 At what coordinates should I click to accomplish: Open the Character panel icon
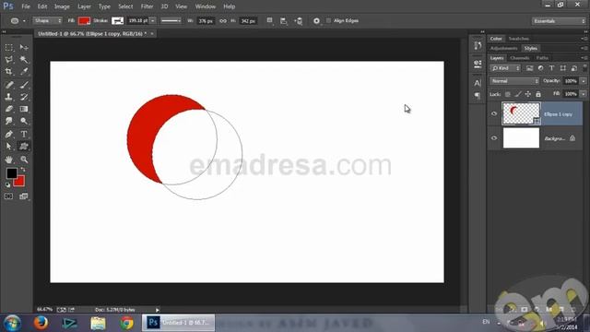pyautogui.click(x=478, y=83)
